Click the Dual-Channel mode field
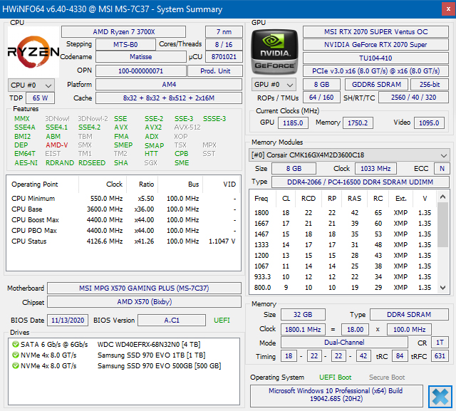 point(344,343)
